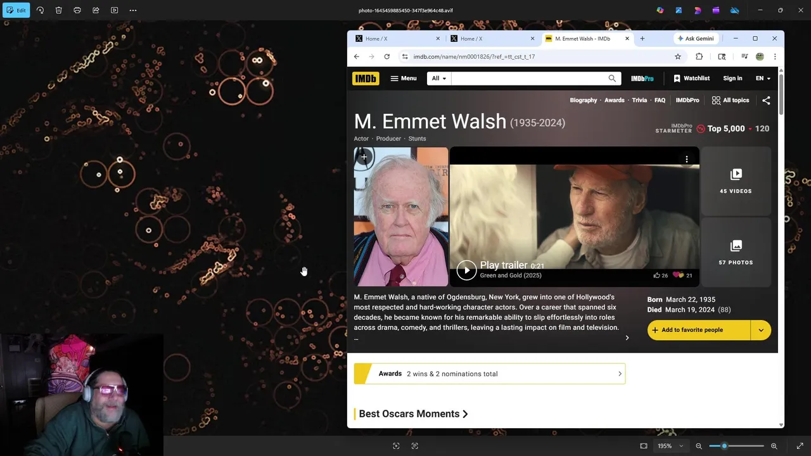
Task: Rotate the photo in Photos toolbar
Action: [40, 10]
